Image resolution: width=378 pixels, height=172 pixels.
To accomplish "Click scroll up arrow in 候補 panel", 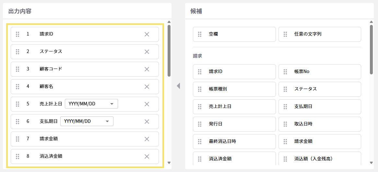I will (371, 22).
